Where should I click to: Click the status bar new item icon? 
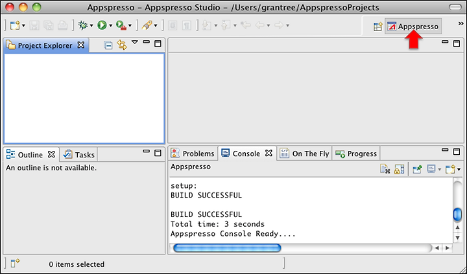(x=15, y=263)
